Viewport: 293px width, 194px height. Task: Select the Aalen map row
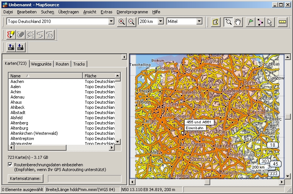(x=62, y=87)
